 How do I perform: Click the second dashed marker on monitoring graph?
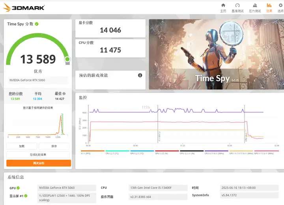(158, 124)
